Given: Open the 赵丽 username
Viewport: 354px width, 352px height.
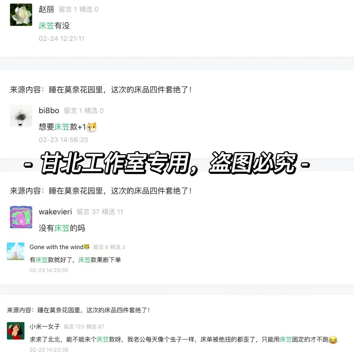Looking at the screenshot, I should (46, 9).
